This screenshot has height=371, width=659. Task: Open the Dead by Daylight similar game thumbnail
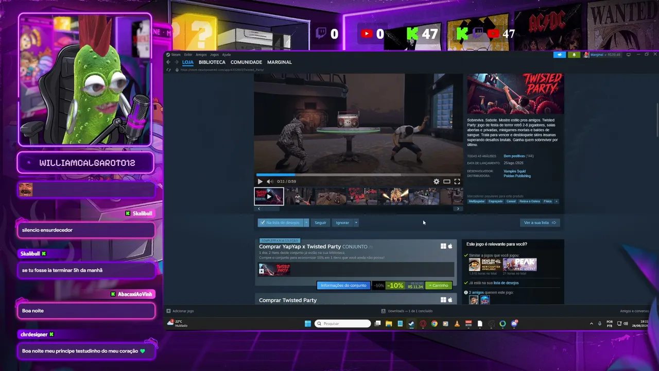click(x=484, y=265)
